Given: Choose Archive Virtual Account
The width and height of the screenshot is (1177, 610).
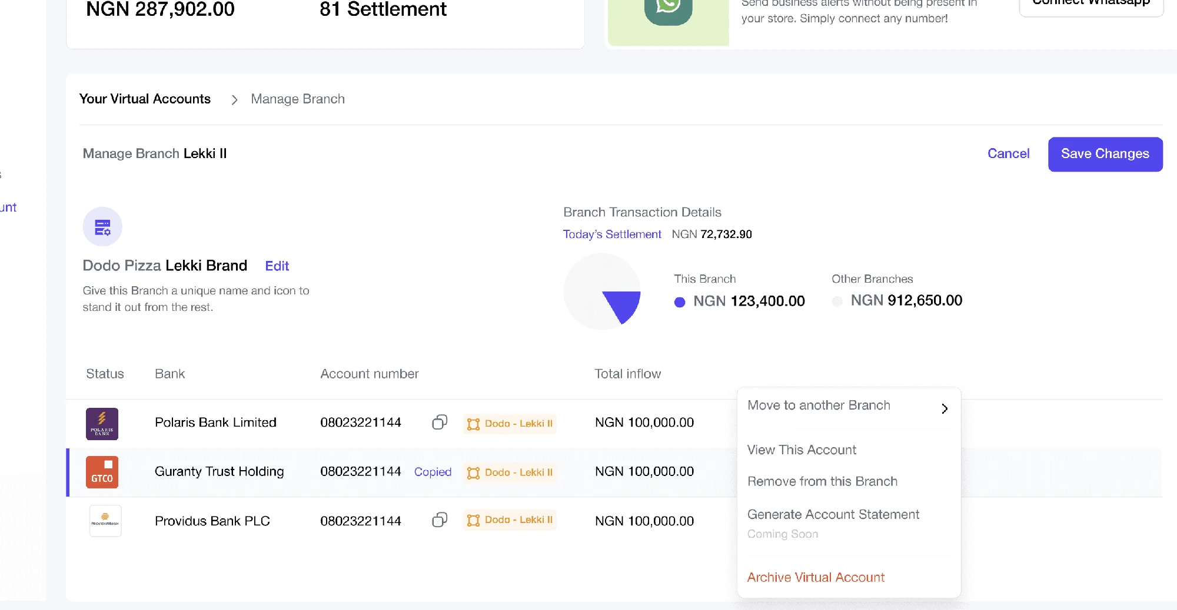Looking at the screenshot, I should click(x=816, y=578).
